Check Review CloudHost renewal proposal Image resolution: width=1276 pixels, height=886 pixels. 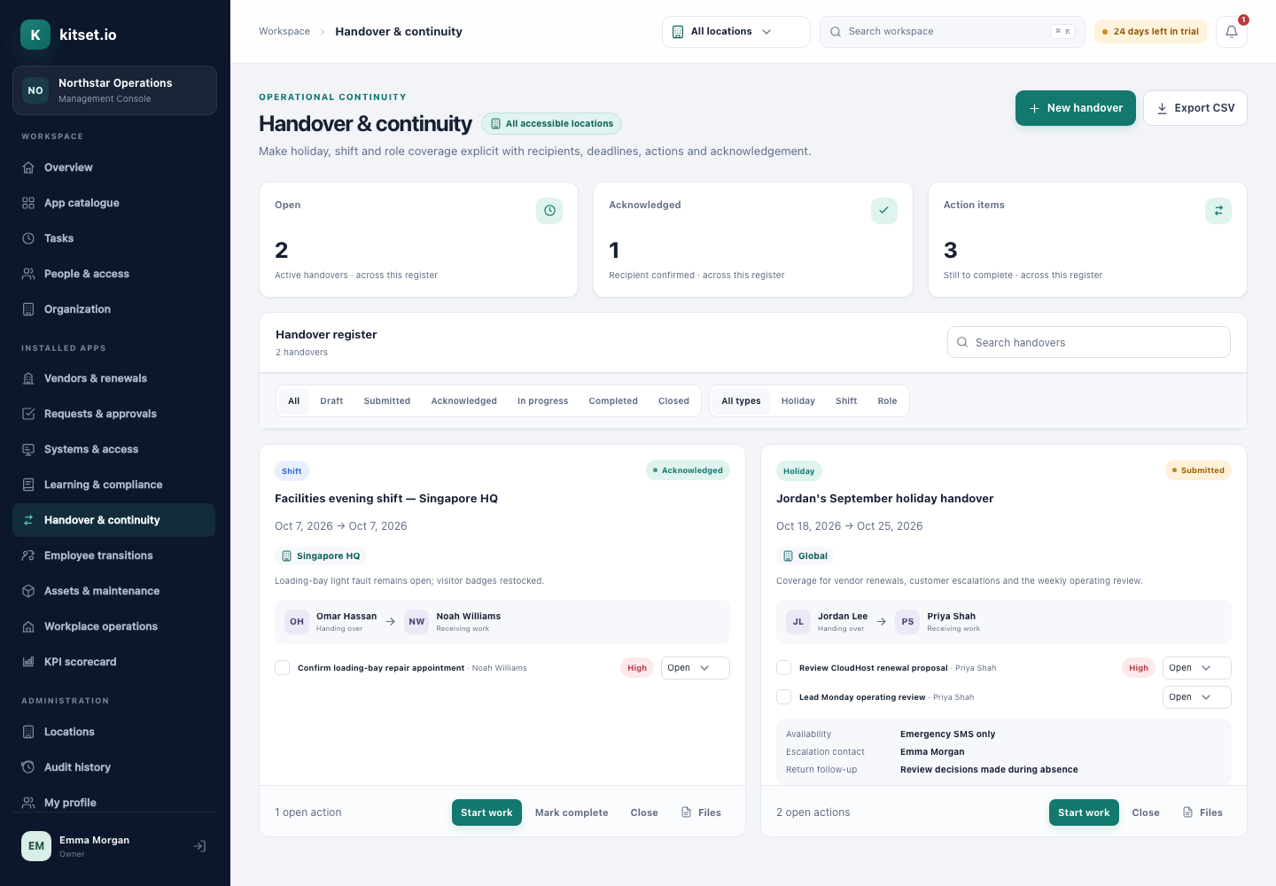(x=784, y=668)
